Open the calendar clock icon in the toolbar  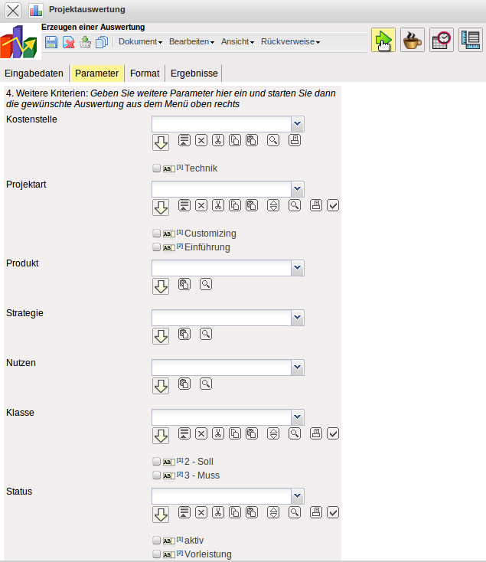441,40
